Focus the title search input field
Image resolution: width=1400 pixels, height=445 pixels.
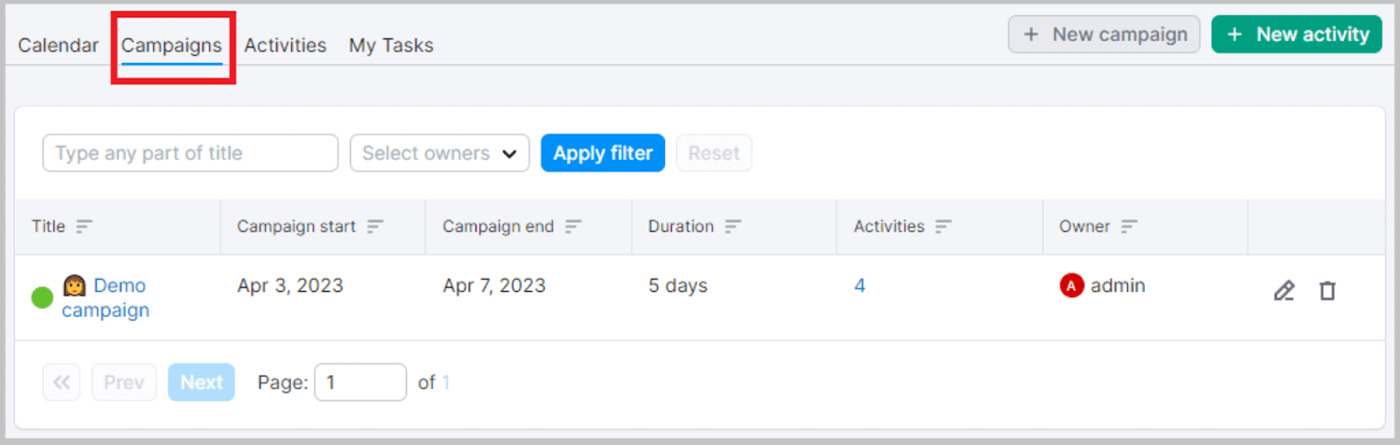pyautogui.click(x=190, y=153)
